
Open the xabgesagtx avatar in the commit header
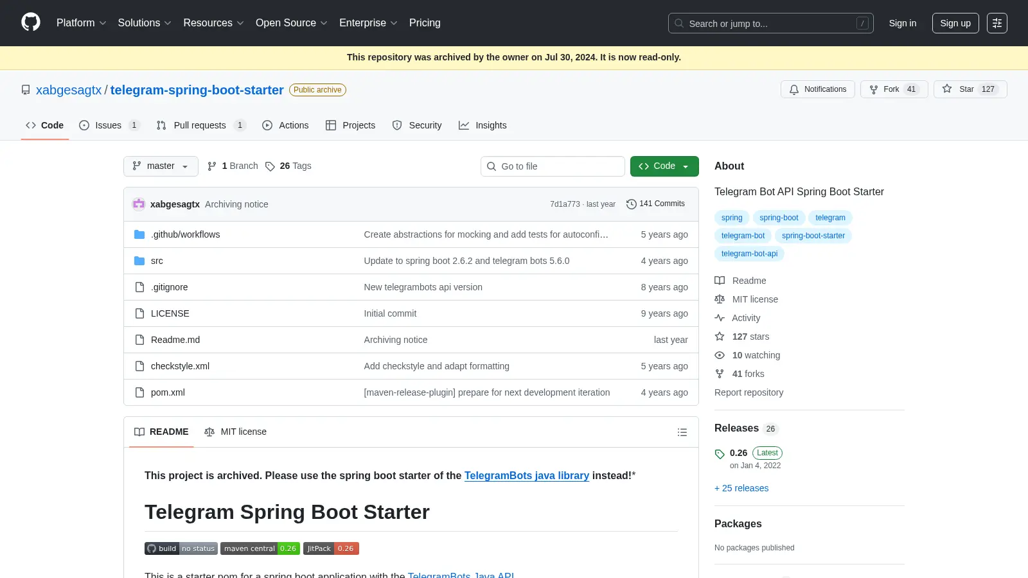tap(139, 204)
